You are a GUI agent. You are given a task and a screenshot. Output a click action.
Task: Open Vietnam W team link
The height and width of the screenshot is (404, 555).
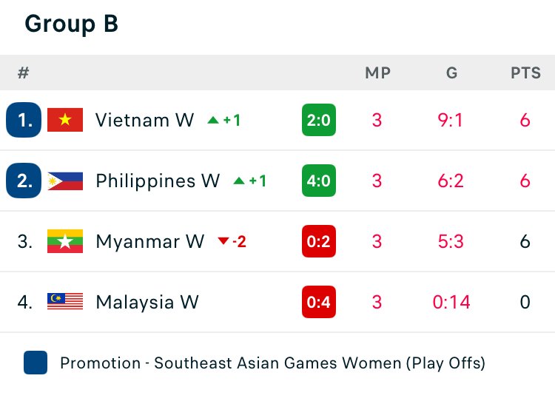144,120
